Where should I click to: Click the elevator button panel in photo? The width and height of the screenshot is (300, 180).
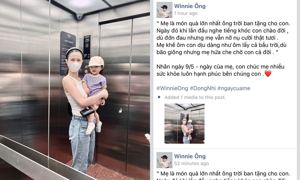point(87,47)
